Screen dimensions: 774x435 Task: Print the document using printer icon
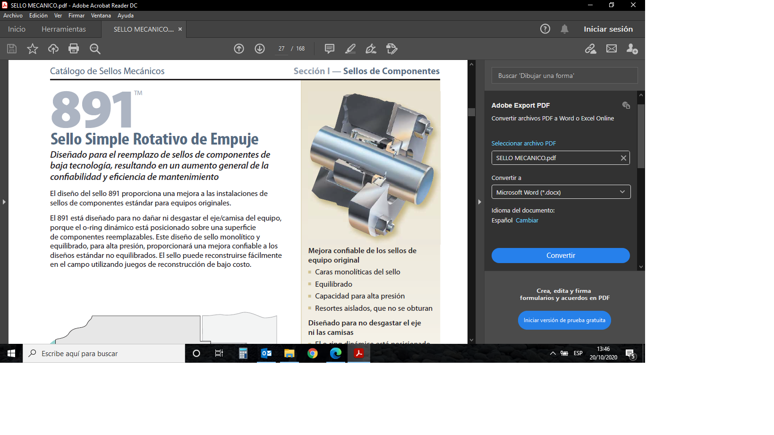(x=74, y=49)
